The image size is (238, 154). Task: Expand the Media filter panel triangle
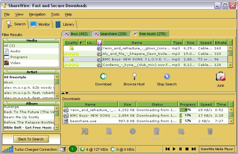56,41
